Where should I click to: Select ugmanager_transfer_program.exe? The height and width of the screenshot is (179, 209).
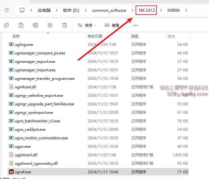pyautogui.click(x=98, y=78)
